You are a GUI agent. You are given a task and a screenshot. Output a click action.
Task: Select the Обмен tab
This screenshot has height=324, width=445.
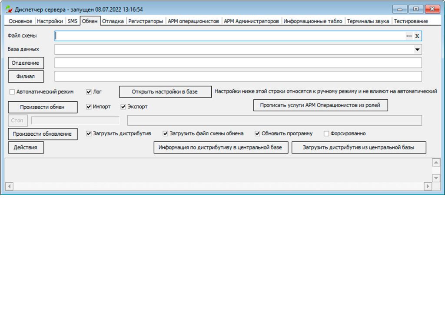90,21
